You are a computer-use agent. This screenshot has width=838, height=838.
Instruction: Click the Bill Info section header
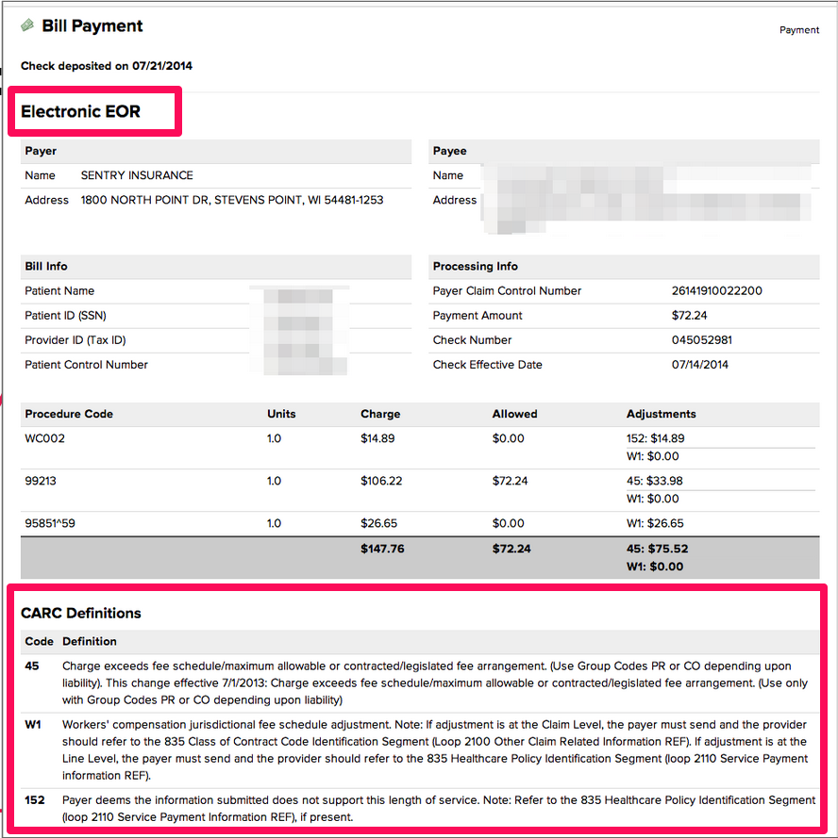(216, 267)
